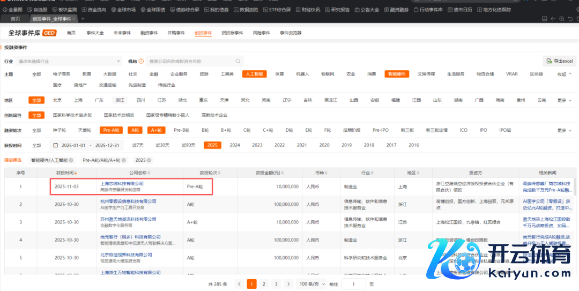Screen dimensions: 579x291
Task: Switch to the 并购事件 tab
Action: click(x=175, y=33)
